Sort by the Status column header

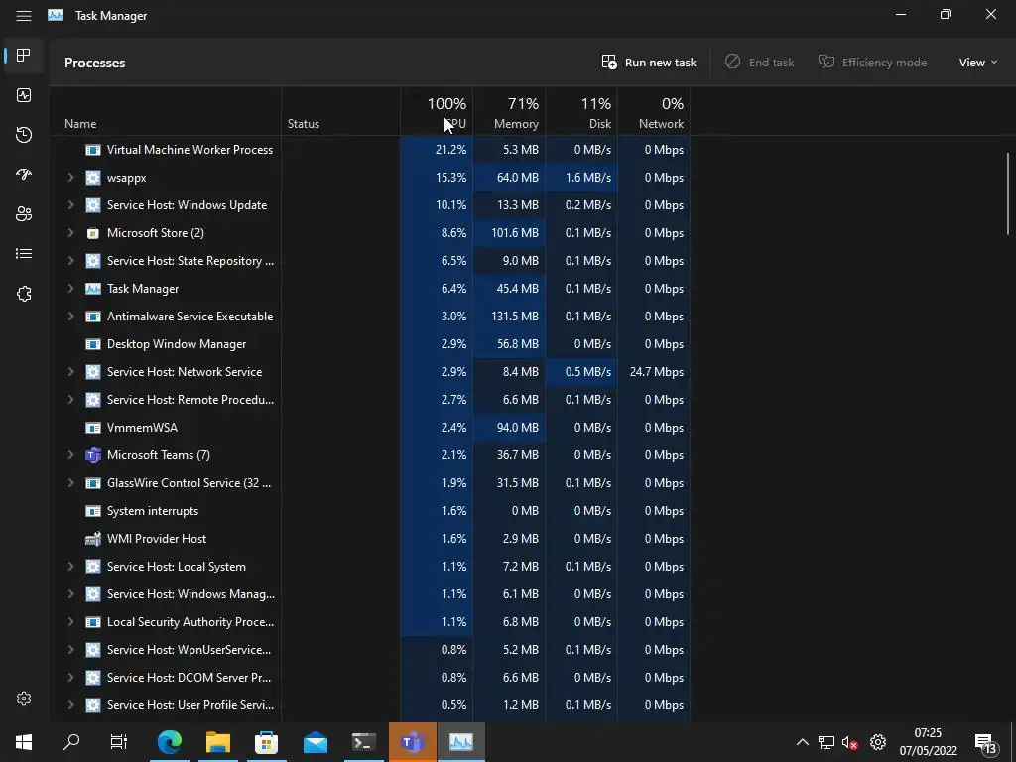coord(340,112)
